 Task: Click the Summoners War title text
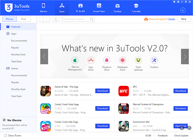[141, 122]
